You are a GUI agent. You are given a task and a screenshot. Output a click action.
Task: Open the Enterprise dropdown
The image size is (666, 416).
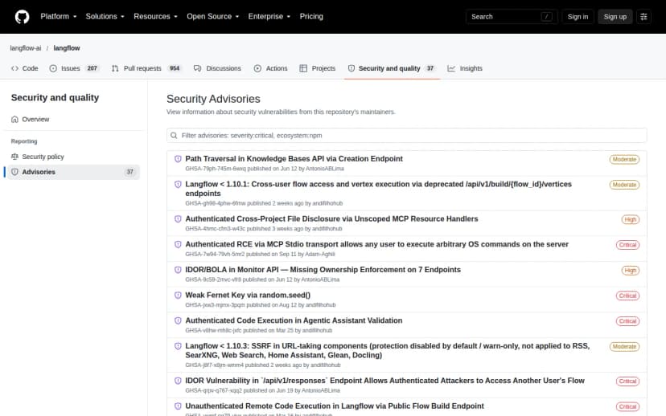pyautogui.click(x=269, y=17)
